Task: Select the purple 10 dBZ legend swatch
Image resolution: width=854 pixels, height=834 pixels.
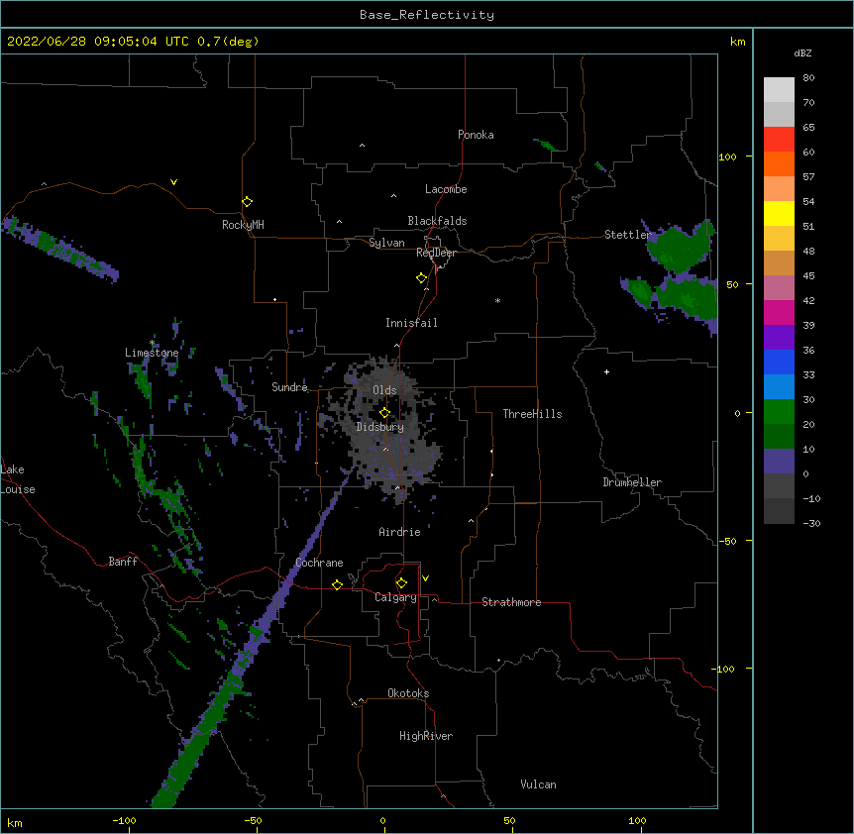Action: [x=779, y=462]
